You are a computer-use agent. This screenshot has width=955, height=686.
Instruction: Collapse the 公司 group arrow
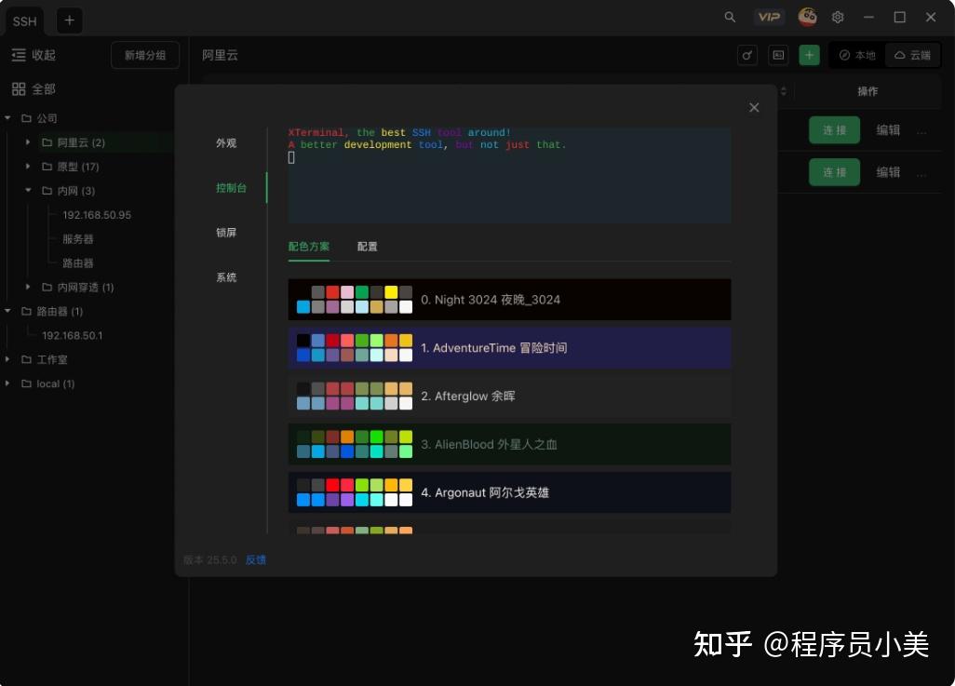tap(8, 117)
